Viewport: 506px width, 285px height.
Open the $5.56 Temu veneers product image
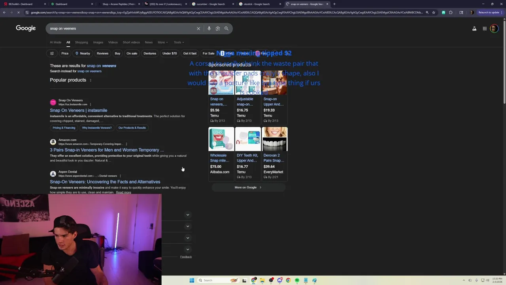pyautogui.click(x=221, y=83)
